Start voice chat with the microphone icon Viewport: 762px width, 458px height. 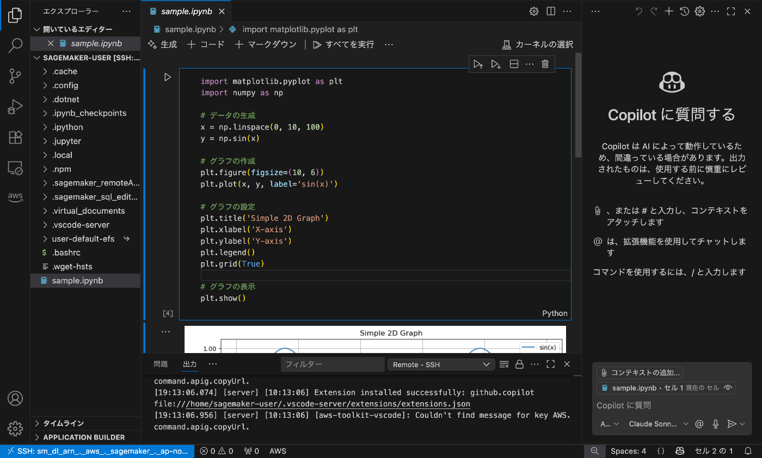pyautogui.click(x=716, y=424)
